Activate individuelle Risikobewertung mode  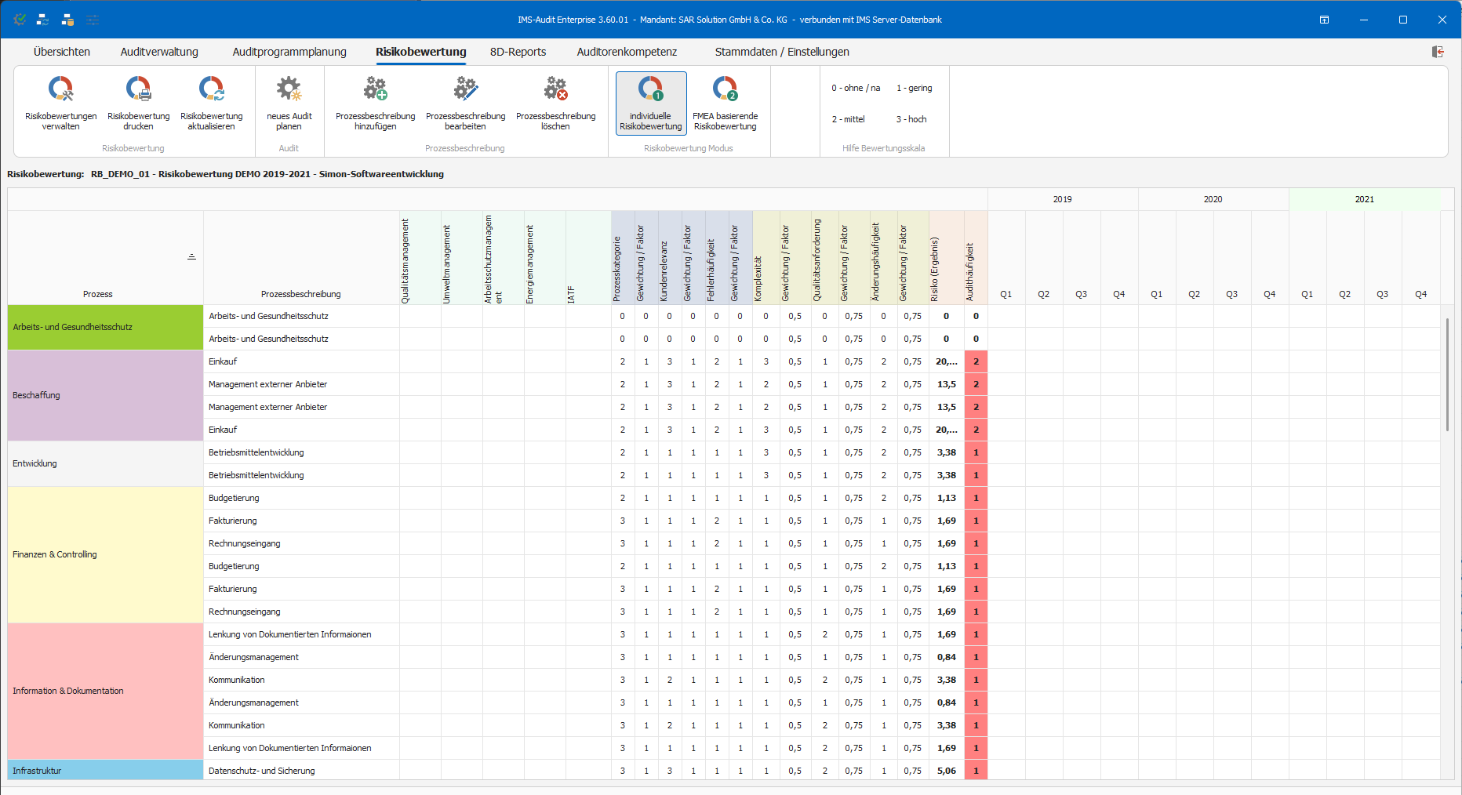click(x=650, y=103)
